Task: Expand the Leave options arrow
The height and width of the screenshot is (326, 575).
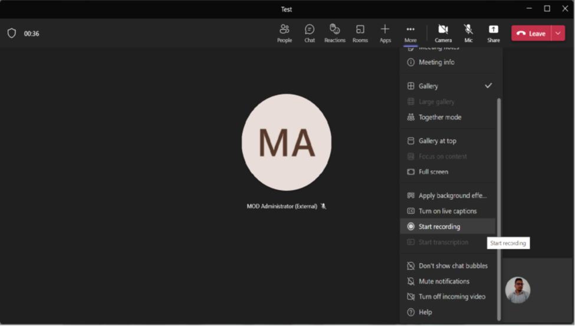Action: pos(558,34)
